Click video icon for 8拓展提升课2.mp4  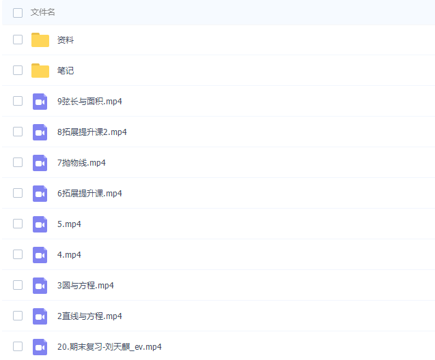(40, 132)
